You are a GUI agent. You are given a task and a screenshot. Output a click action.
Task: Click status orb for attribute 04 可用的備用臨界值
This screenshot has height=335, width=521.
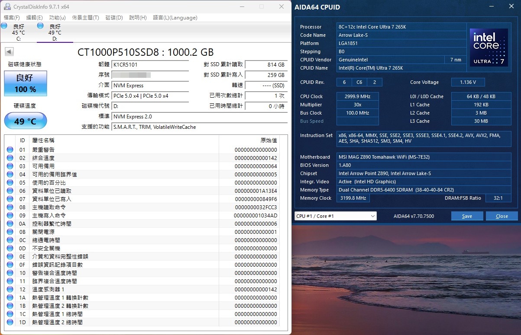click(x=10, y=174)
